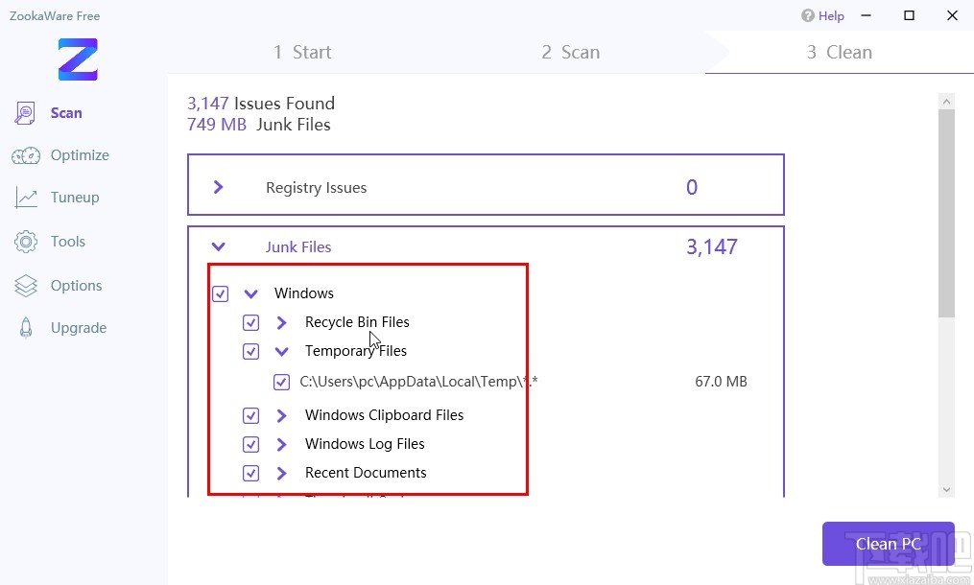Select the Tuneup chart icon
Image resolution: width=974 pixels, height=585 pixels.
pos(26,198)
